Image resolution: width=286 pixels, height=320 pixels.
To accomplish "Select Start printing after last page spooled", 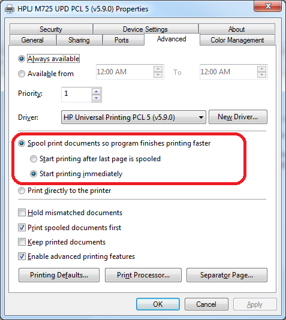I will pos(34,159).
